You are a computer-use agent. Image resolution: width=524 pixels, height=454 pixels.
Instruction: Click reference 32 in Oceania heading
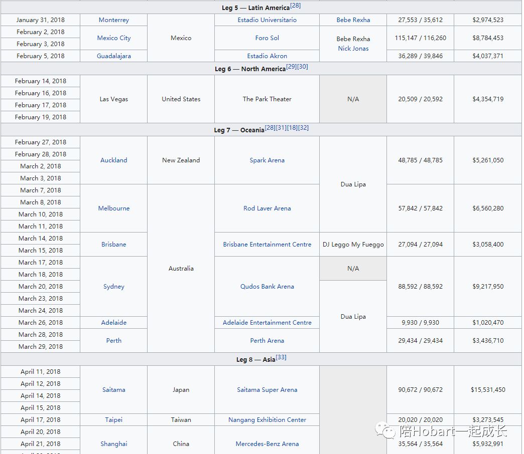pos(303,128)
